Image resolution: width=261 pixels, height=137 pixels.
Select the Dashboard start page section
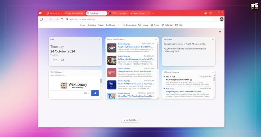click(x=111, y=25)
